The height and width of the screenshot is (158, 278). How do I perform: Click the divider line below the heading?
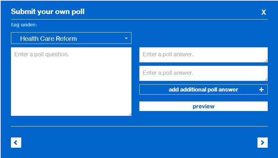click(139, 20)
